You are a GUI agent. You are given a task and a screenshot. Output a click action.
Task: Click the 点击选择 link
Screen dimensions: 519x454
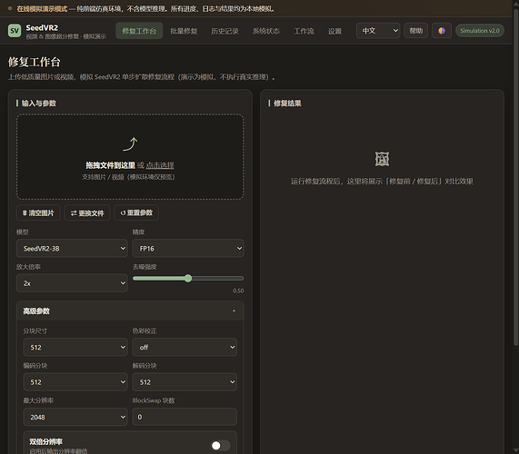(x=160, y=165)
